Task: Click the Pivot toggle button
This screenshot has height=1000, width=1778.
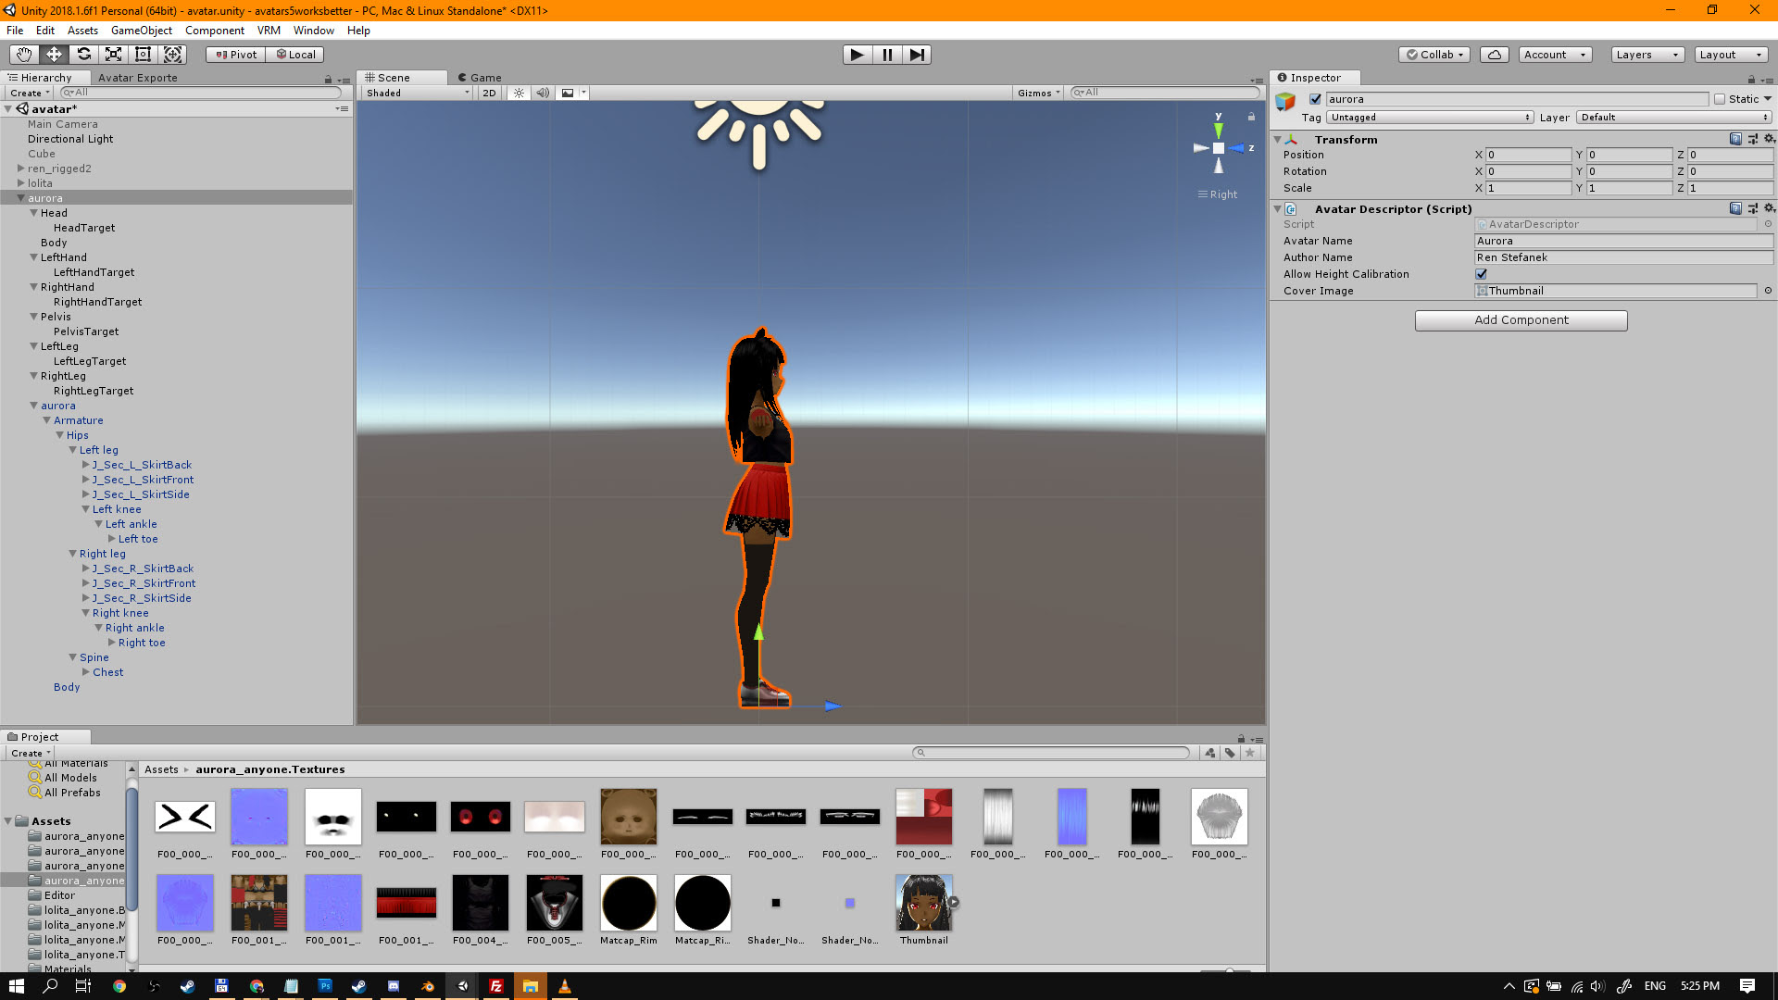Action: click(236, 55)
